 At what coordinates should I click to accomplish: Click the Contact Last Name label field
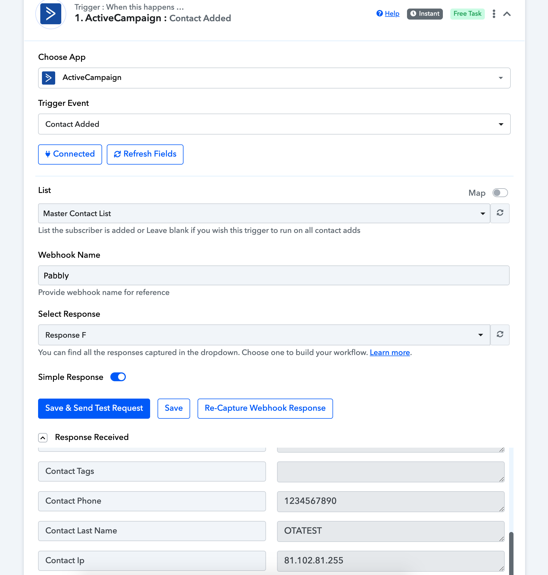(x=152, y=531)
